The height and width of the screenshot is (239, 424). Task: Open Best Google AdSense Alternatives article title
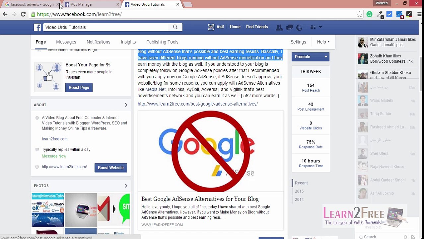click(200, 199)
